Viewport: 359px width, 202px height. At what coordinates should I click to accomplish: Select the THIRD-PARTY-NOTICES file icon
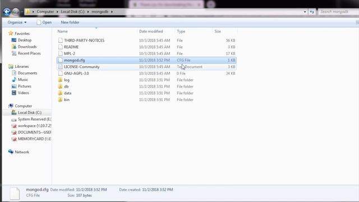point(60,40)
